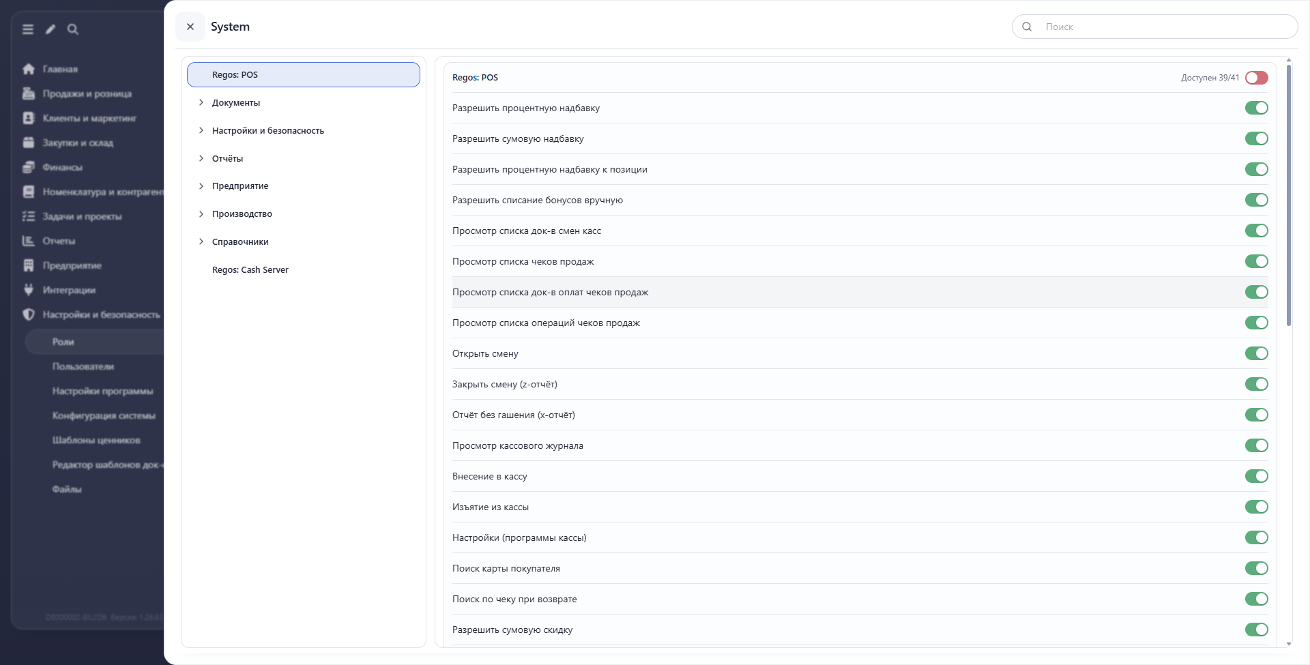Click the contacts icon for Клиенты и маркетинг
The height and width of the screenshot is (665, 1310).
29,118
